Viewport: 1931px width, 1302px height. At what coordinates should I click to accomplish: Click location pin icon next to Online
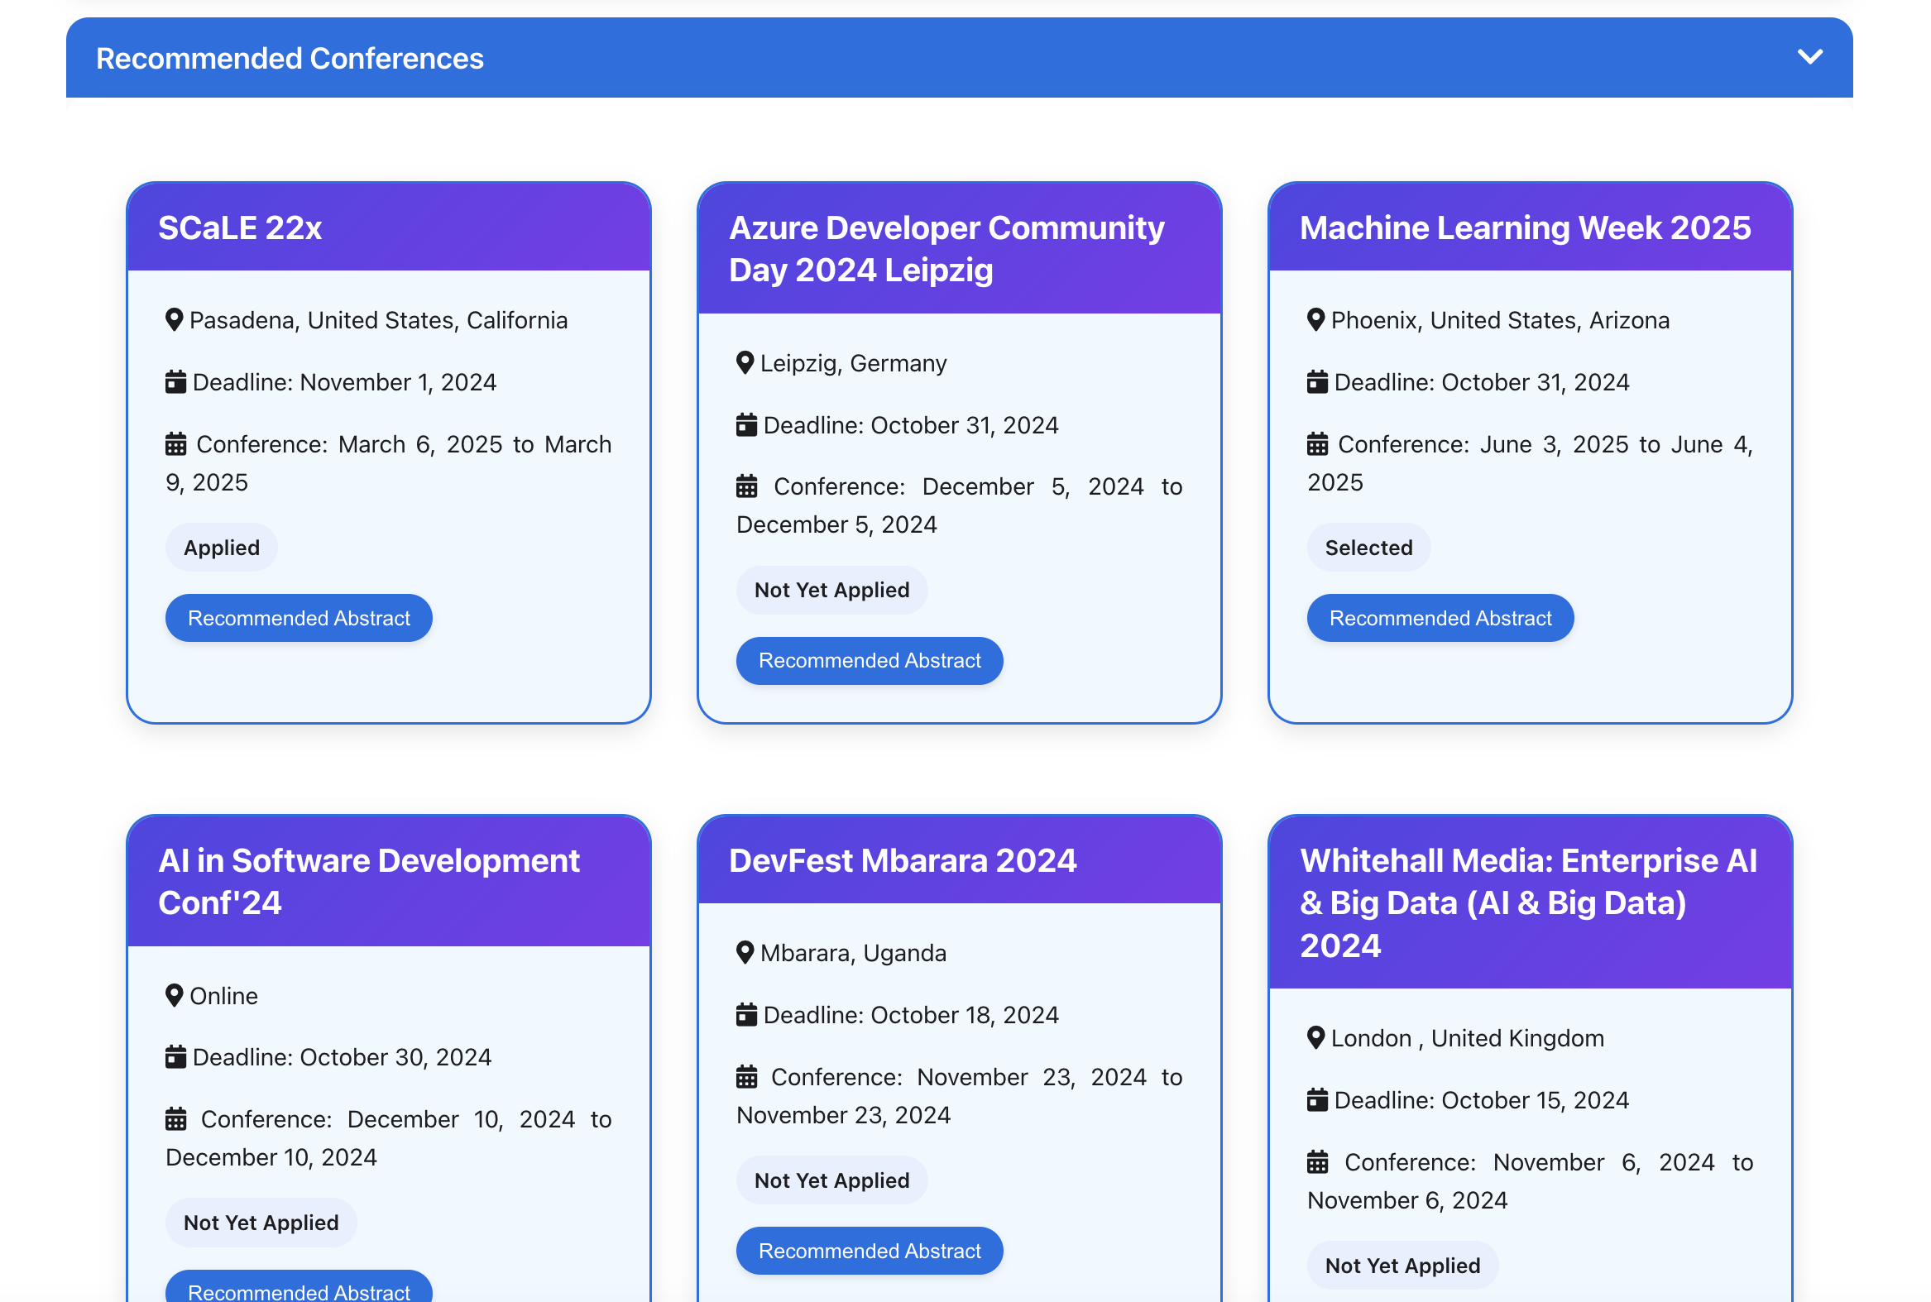174,996
